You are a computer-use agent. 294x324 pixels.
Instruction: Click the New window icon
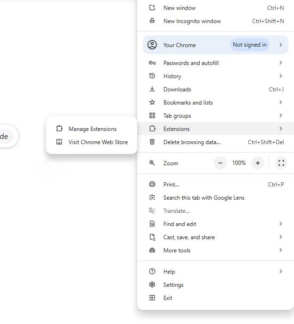pos(152,8)
